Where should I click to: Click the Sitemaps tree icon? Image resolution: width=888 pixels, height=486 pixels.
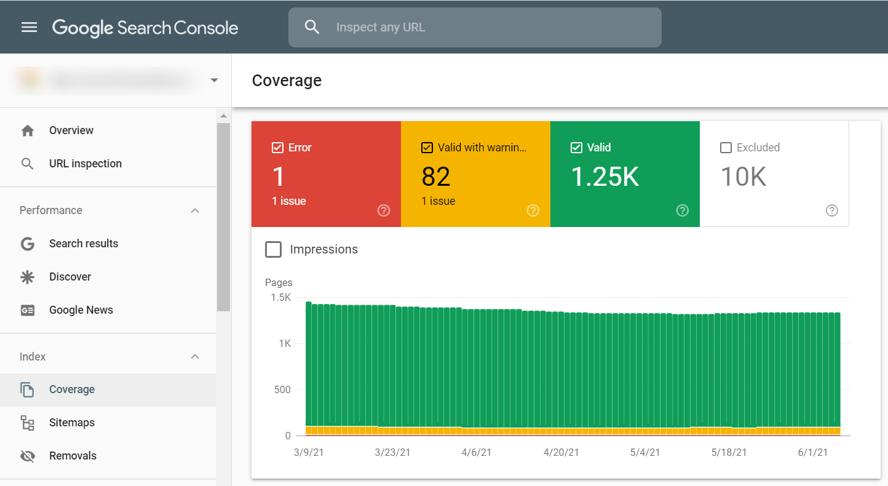(x=27, y=423)
